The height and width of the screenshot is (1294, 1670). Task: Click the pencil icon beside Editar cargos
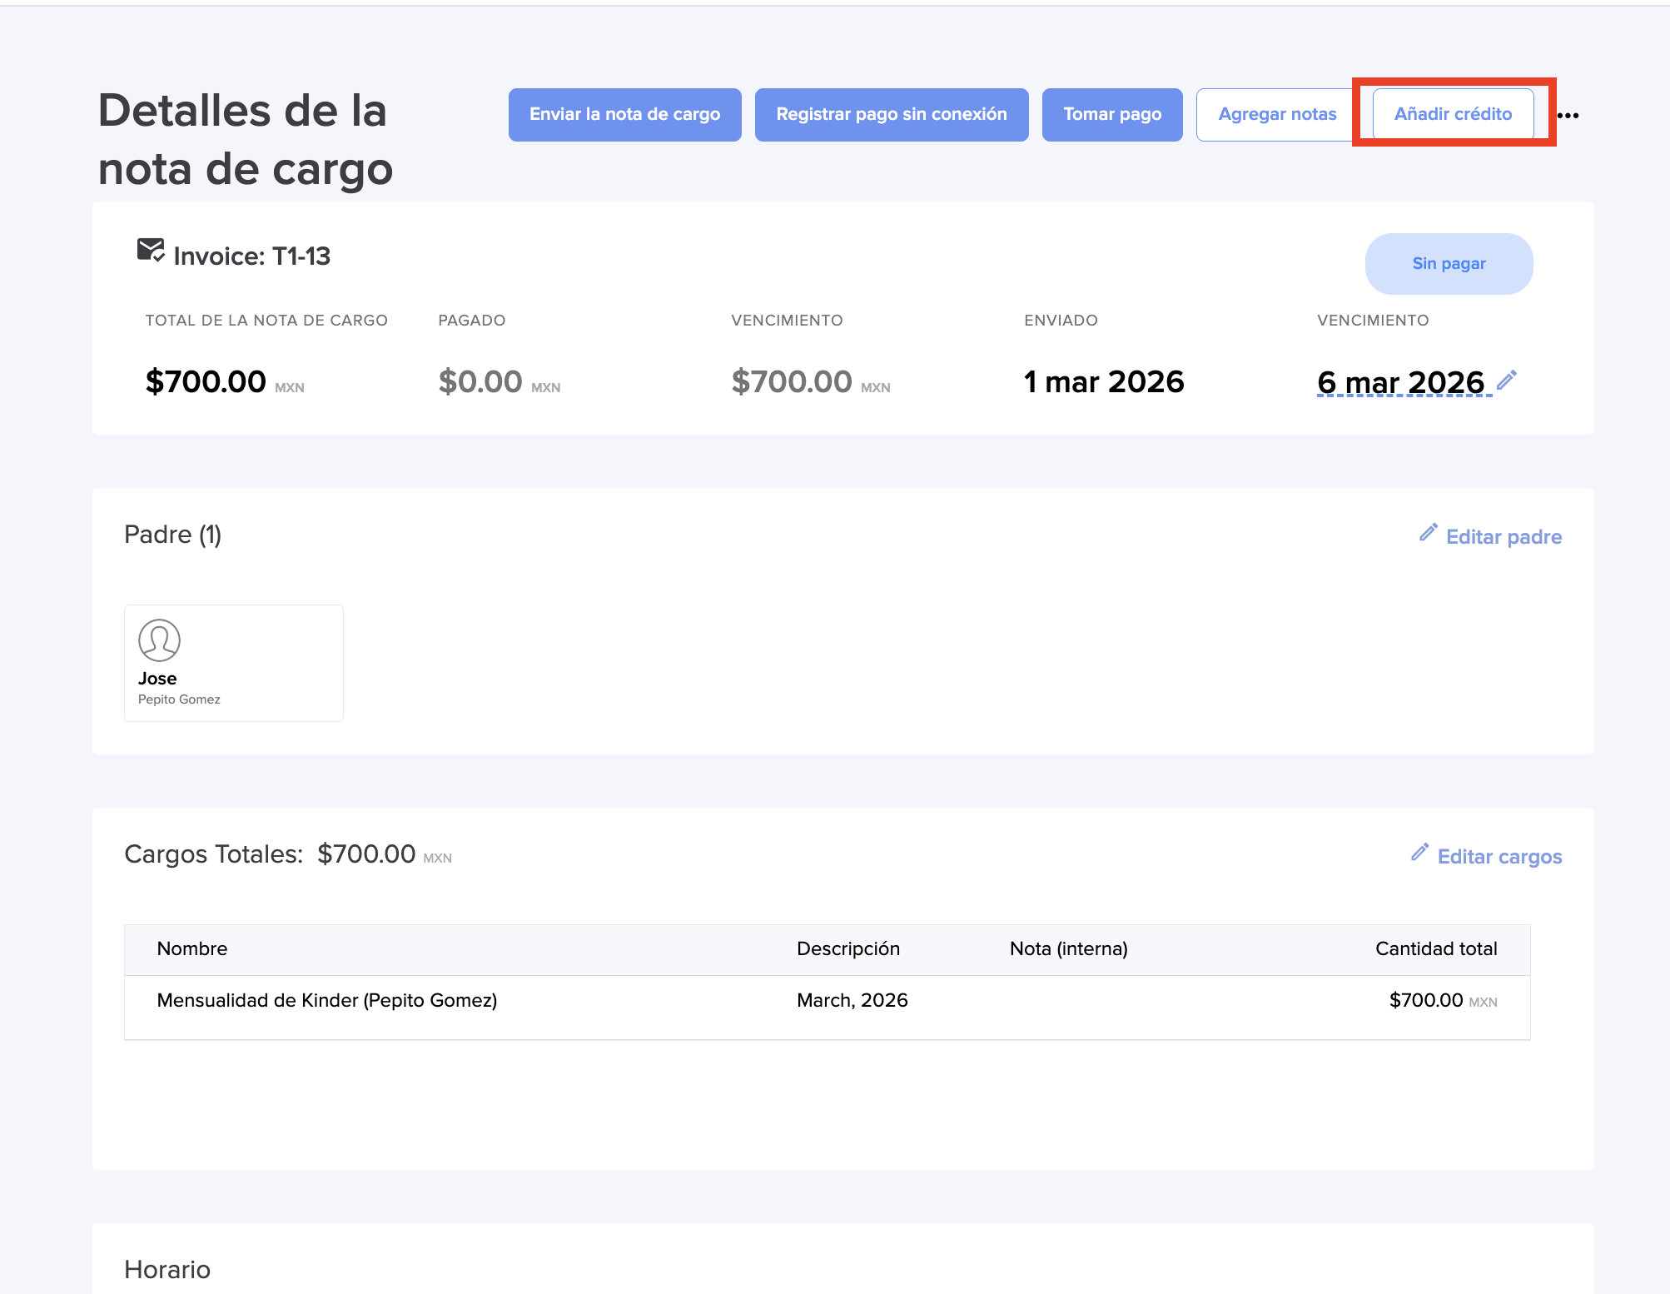[x=1419, y=853]
